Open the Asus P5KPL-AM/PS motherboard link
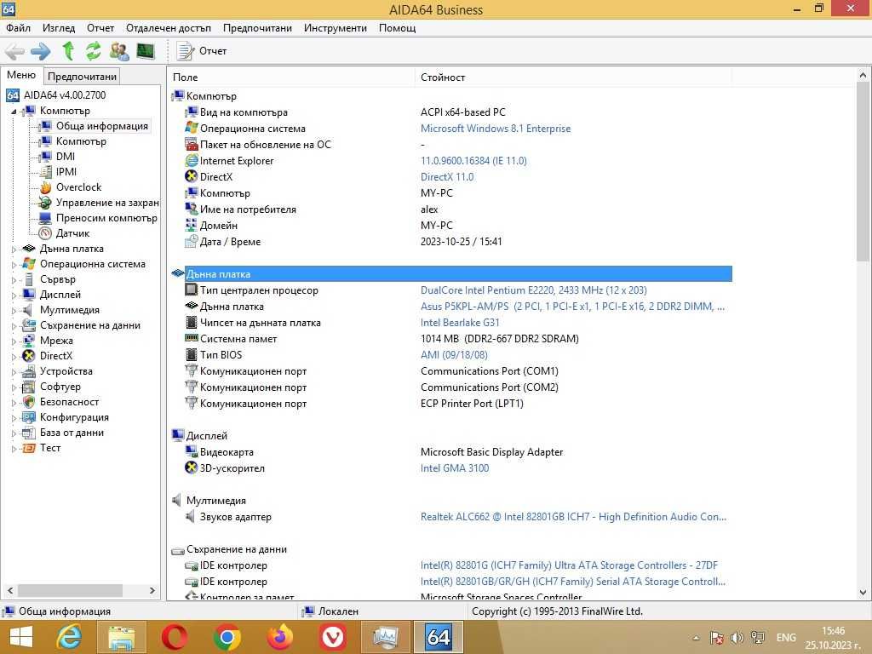872x654 pixels. coord(572,307)
